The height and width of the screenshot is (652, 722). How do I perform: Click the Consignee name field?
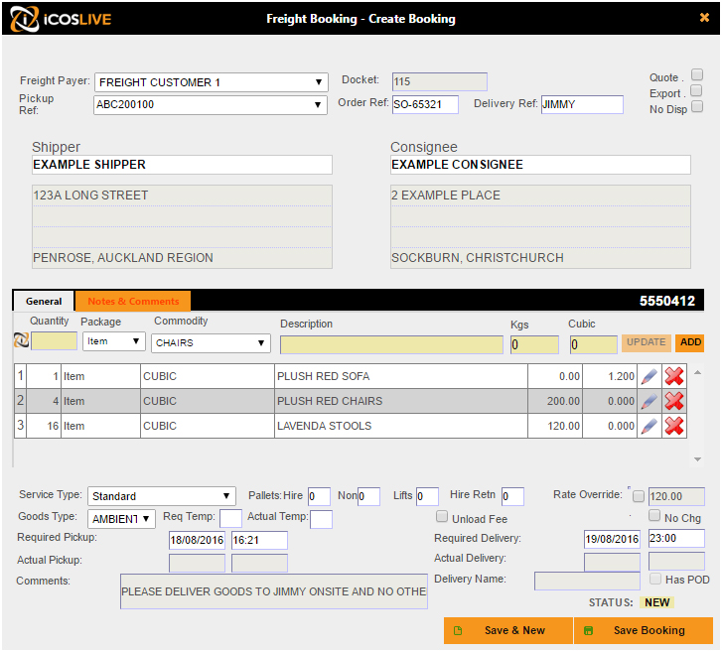[540, 165]
